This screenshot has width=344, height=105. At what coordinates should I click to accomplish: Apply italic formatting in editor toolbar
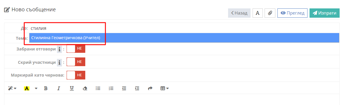click(59, 88)
